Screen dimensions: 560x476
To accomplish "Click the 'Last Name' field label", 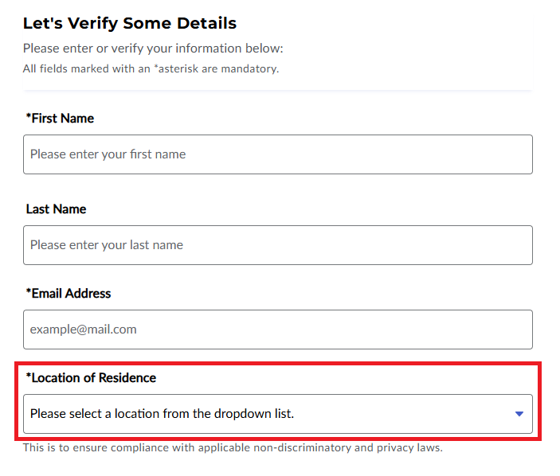I will point(56,209).
